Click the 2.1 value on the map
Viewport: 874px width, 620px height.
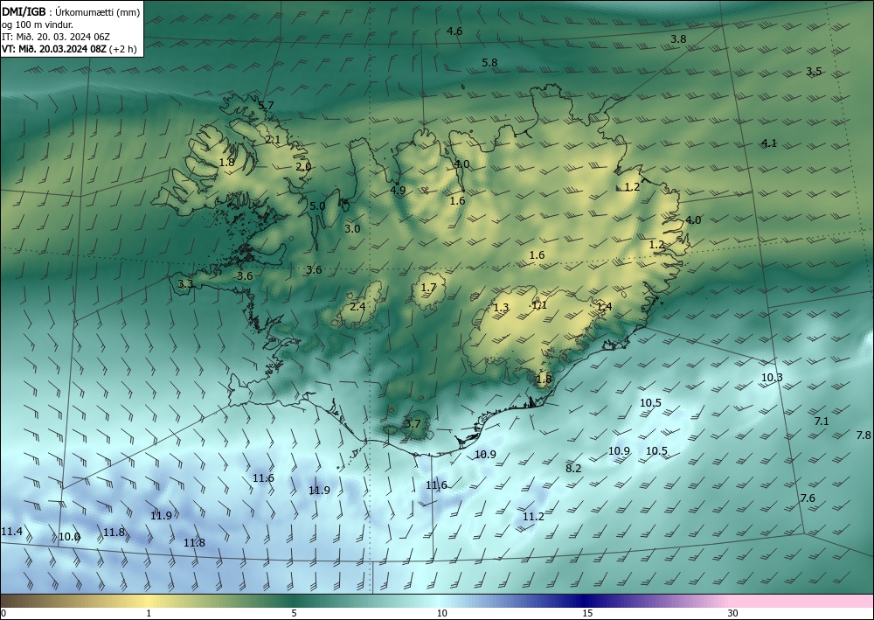coord(273,140)
